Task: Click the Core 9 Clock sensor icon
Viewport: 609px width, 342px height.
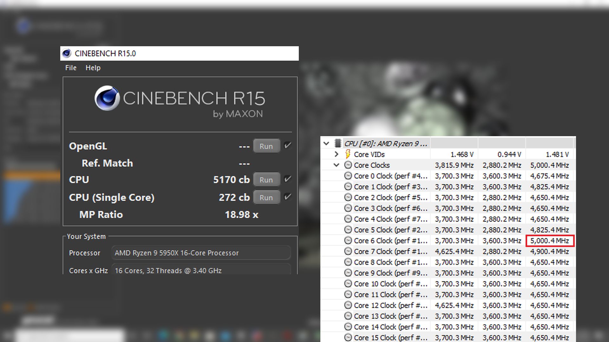Action: pyautogui.click(x=348, y=273)
